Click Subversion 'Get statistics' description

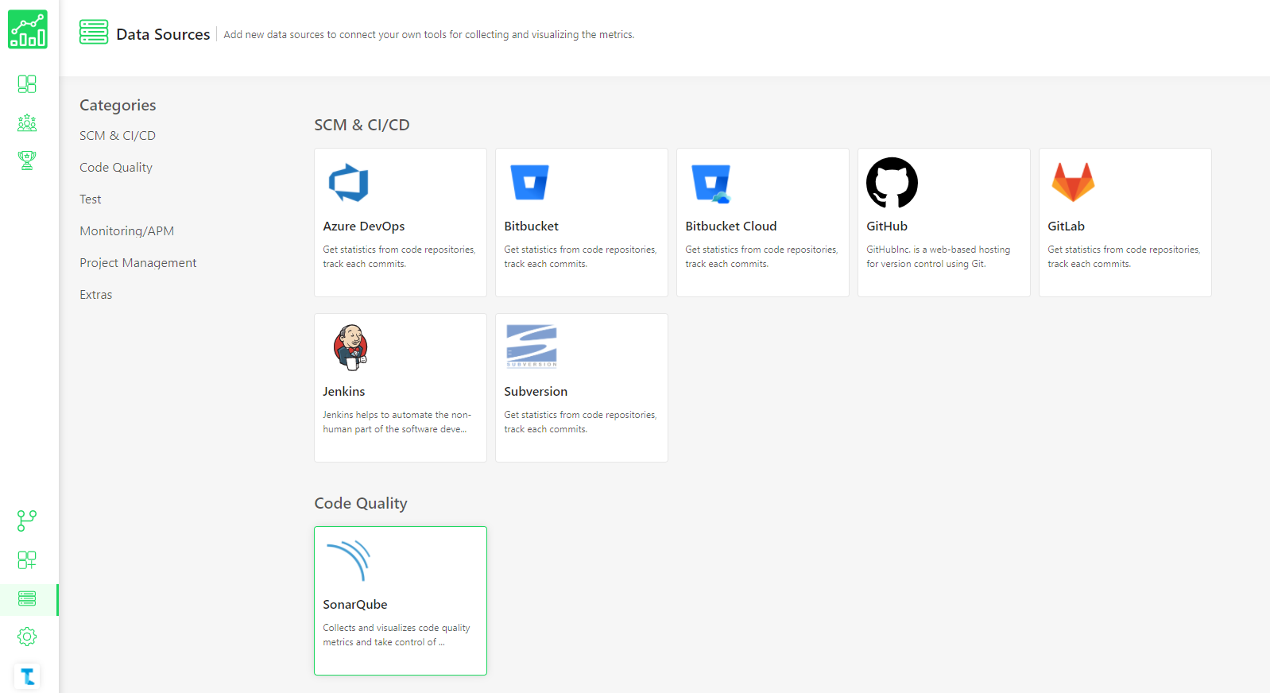[580, 422]
